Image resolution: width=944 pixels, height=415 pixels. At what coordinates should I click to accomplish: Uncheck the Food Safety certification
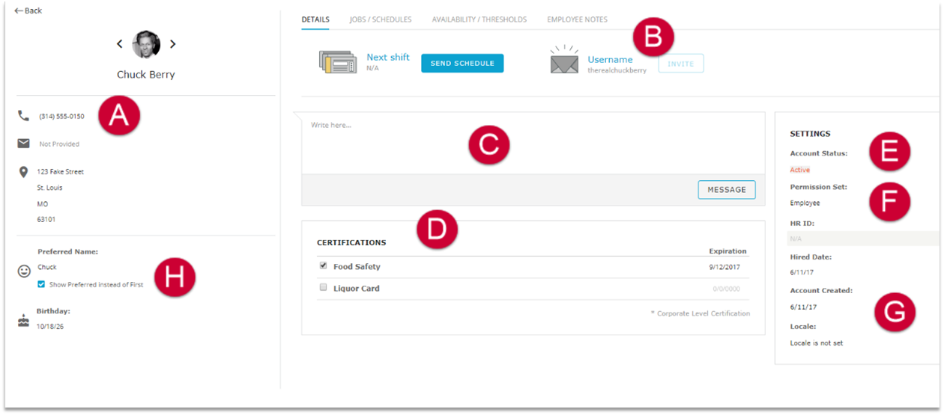click(323, 265)
